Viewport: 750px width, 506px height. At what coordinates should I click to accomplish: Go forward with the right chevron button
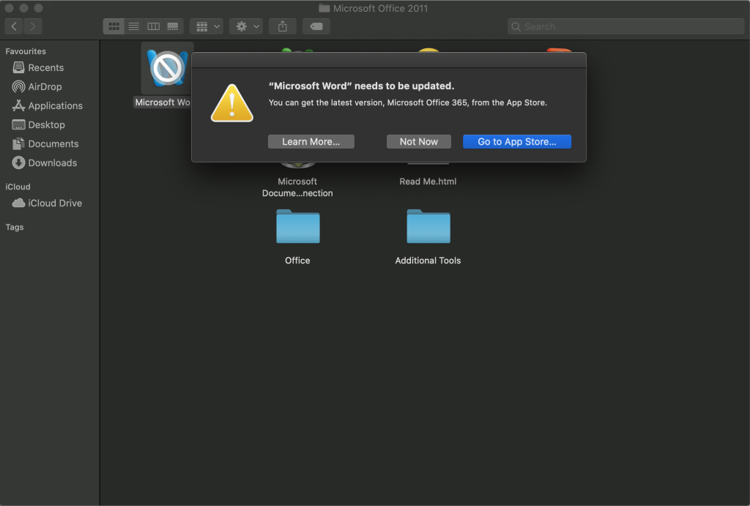[32, 26]
